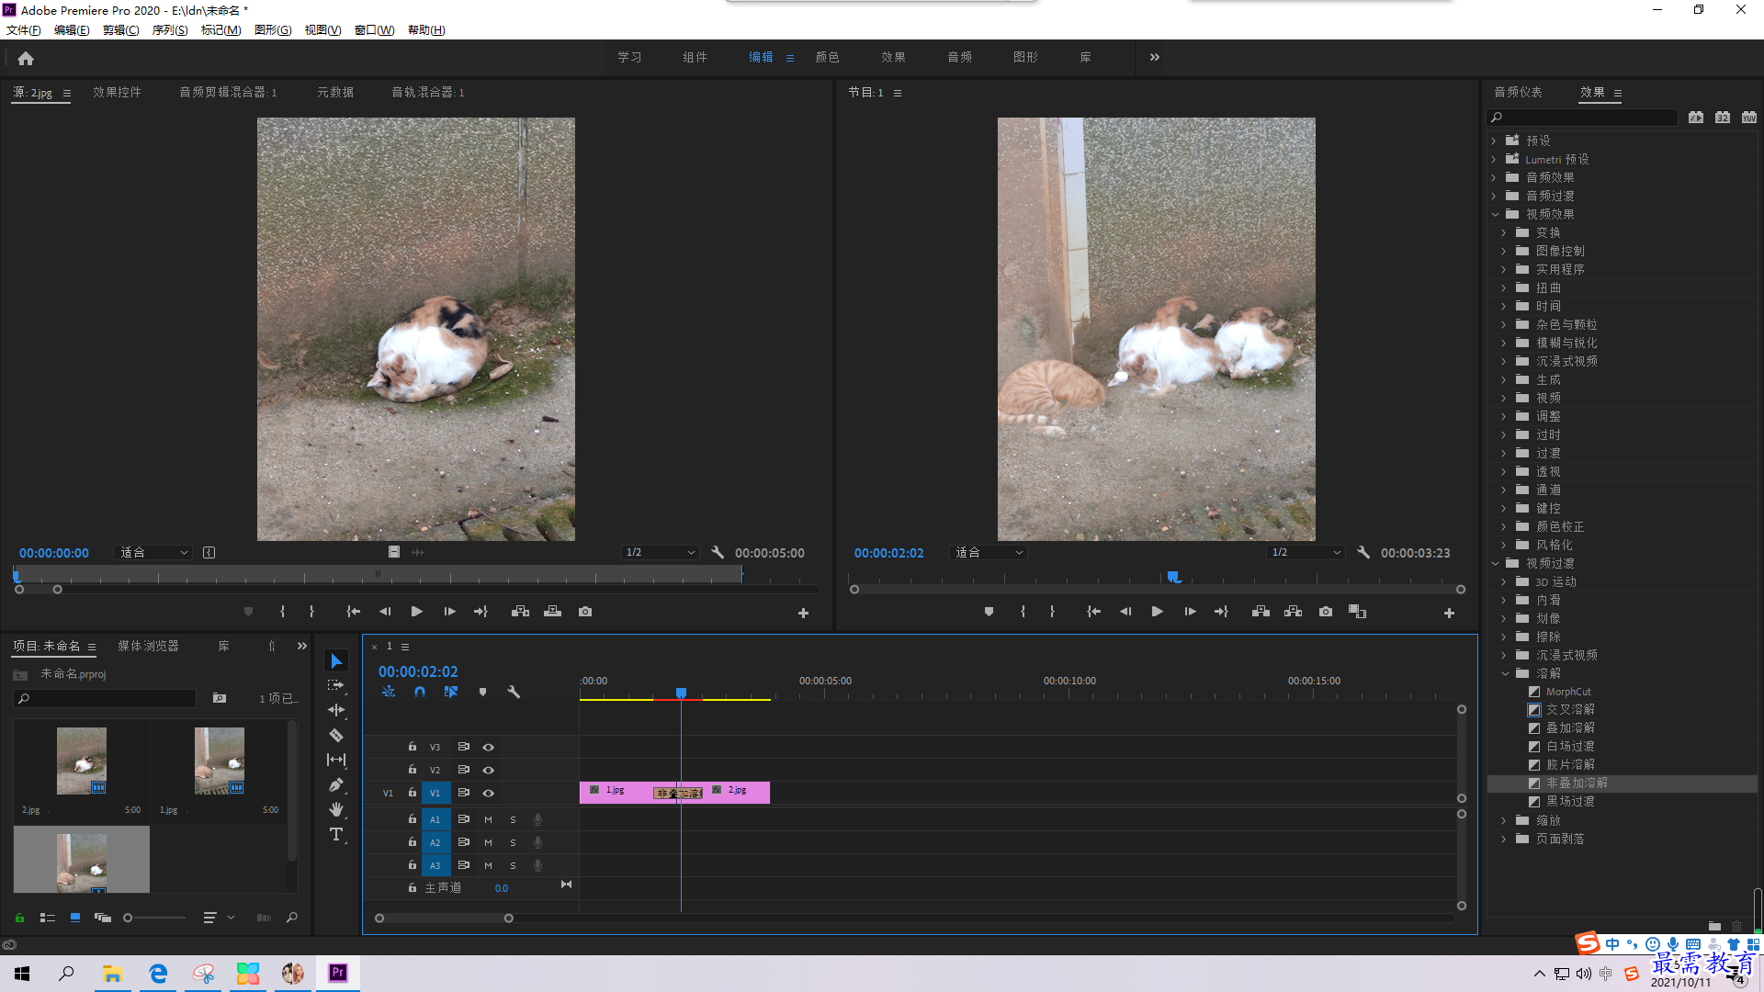Image resolution: width=1764 pixels, height=992 pixels.
Task: Open Source monitor settings wrench
Action: click(718, 553)
